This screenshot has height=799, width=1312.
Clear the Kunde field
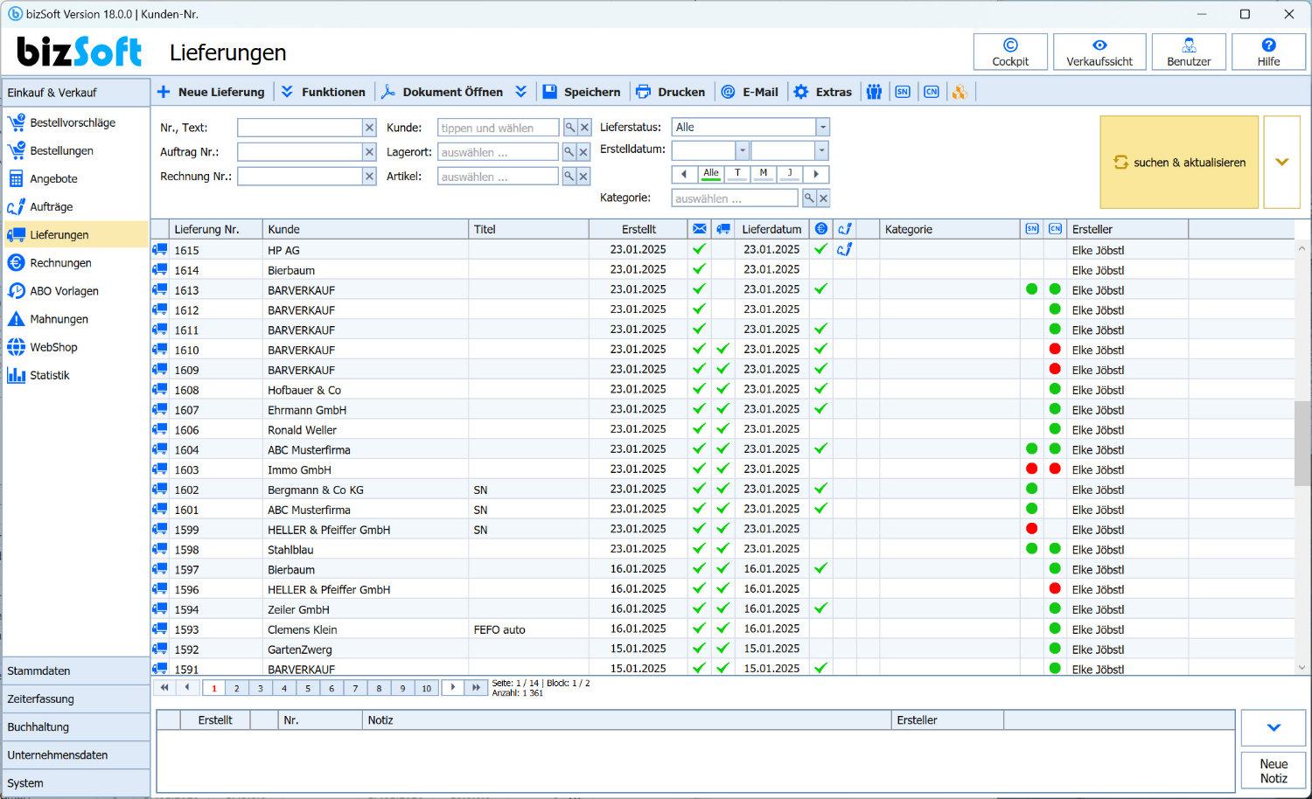tap(585, 128)
